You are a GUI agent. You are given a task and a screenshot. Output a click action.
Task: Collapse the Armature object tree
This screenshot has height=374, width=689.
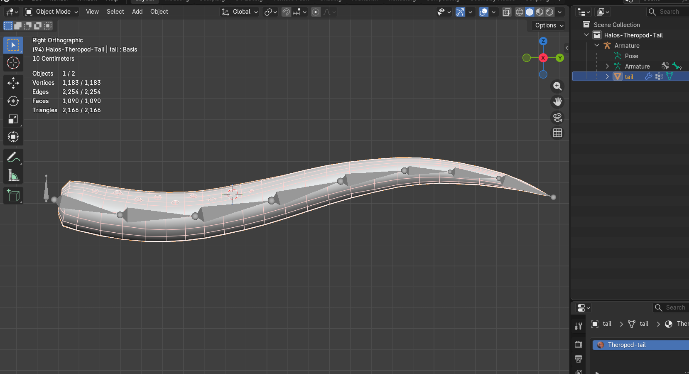[597, 45]
